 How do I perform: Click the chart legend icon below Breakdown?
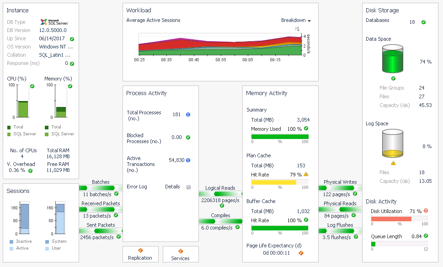[297, 29]
